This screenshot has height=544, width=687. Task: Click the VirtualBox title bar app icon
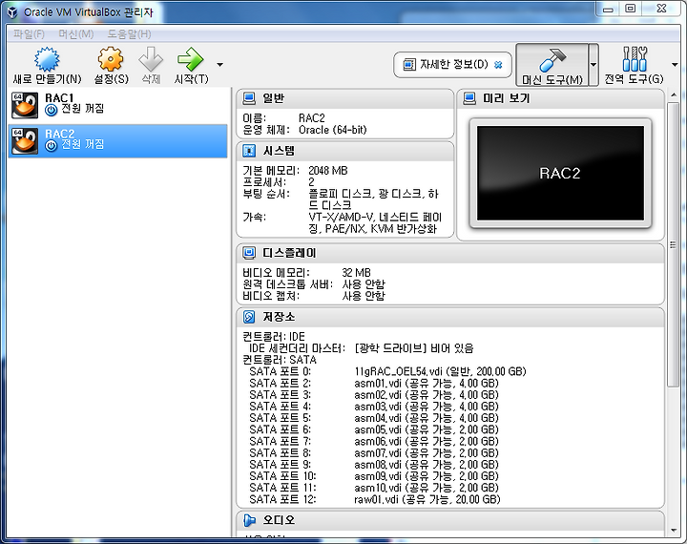(12, 12)
